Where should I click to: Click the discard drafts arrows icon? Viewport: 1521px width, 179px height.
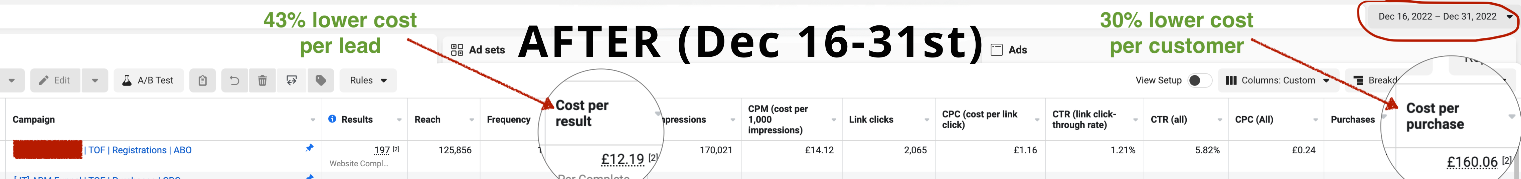pos(292,80)
